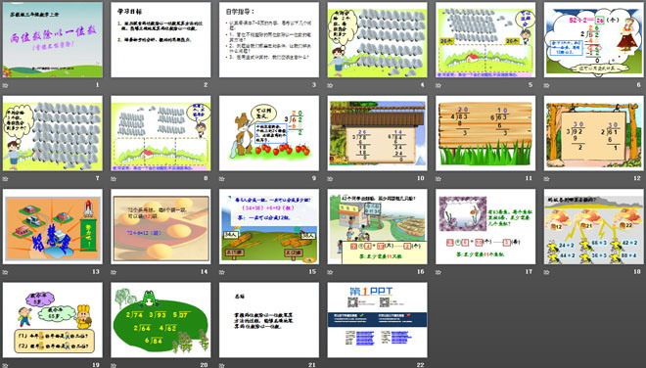Click animation star icon under slide 17

438,272
